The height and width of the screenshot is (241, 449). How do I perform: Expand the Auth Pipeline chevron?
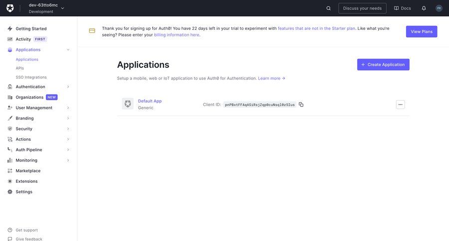pyautogui.click(x=68, y=149)
